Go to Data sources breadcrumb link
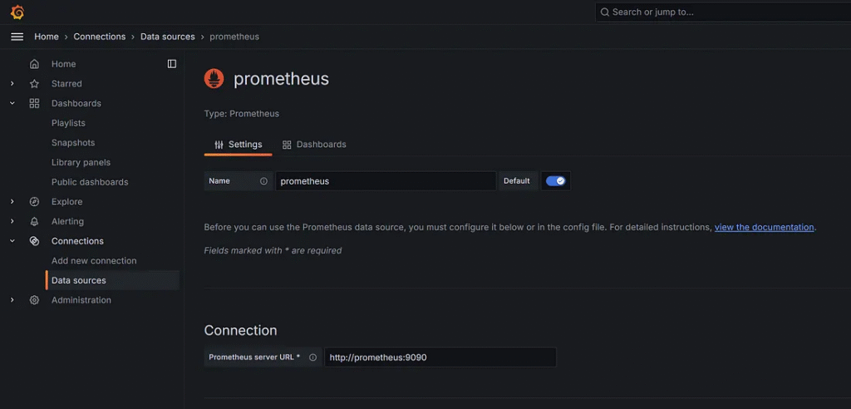Image resolution: width=851 pixels, height=409 pixels. click(x=168, y=37)
